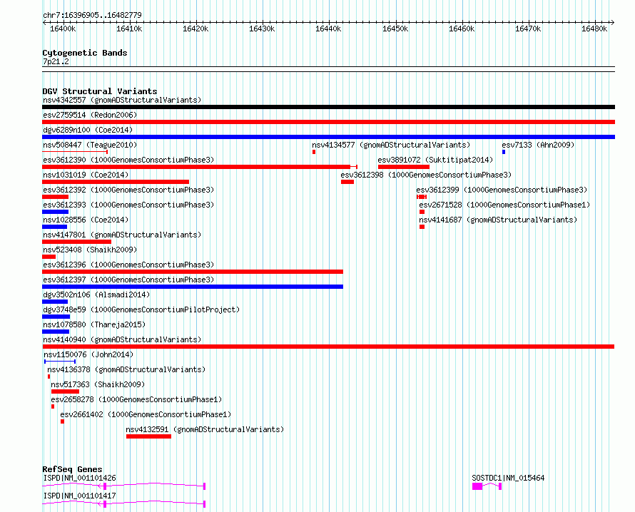Open nsv1028556 (Coe2014) variant label
The image size is (635, 512).
click(x=86, y=220)
